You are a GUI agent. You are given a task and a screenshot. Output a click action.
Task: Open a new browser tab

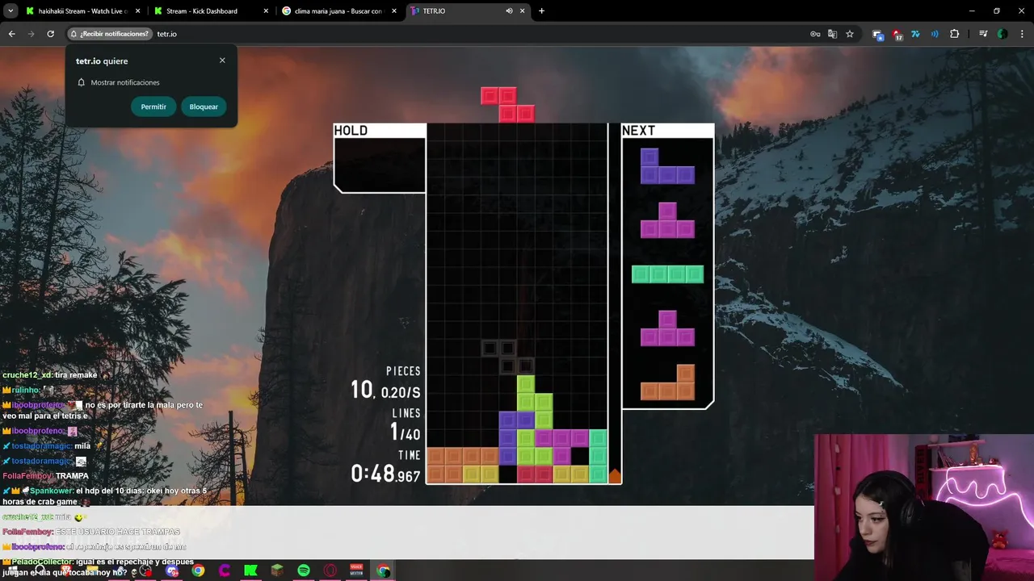click(x=541, y=11)
